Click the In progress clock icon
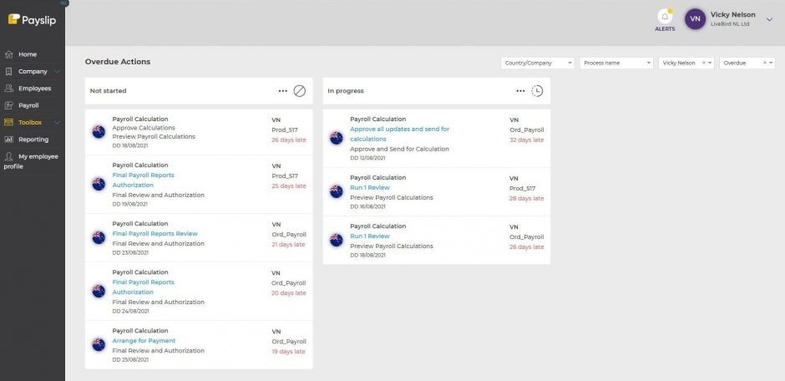The image size is (785, 381). coord(537,90)
